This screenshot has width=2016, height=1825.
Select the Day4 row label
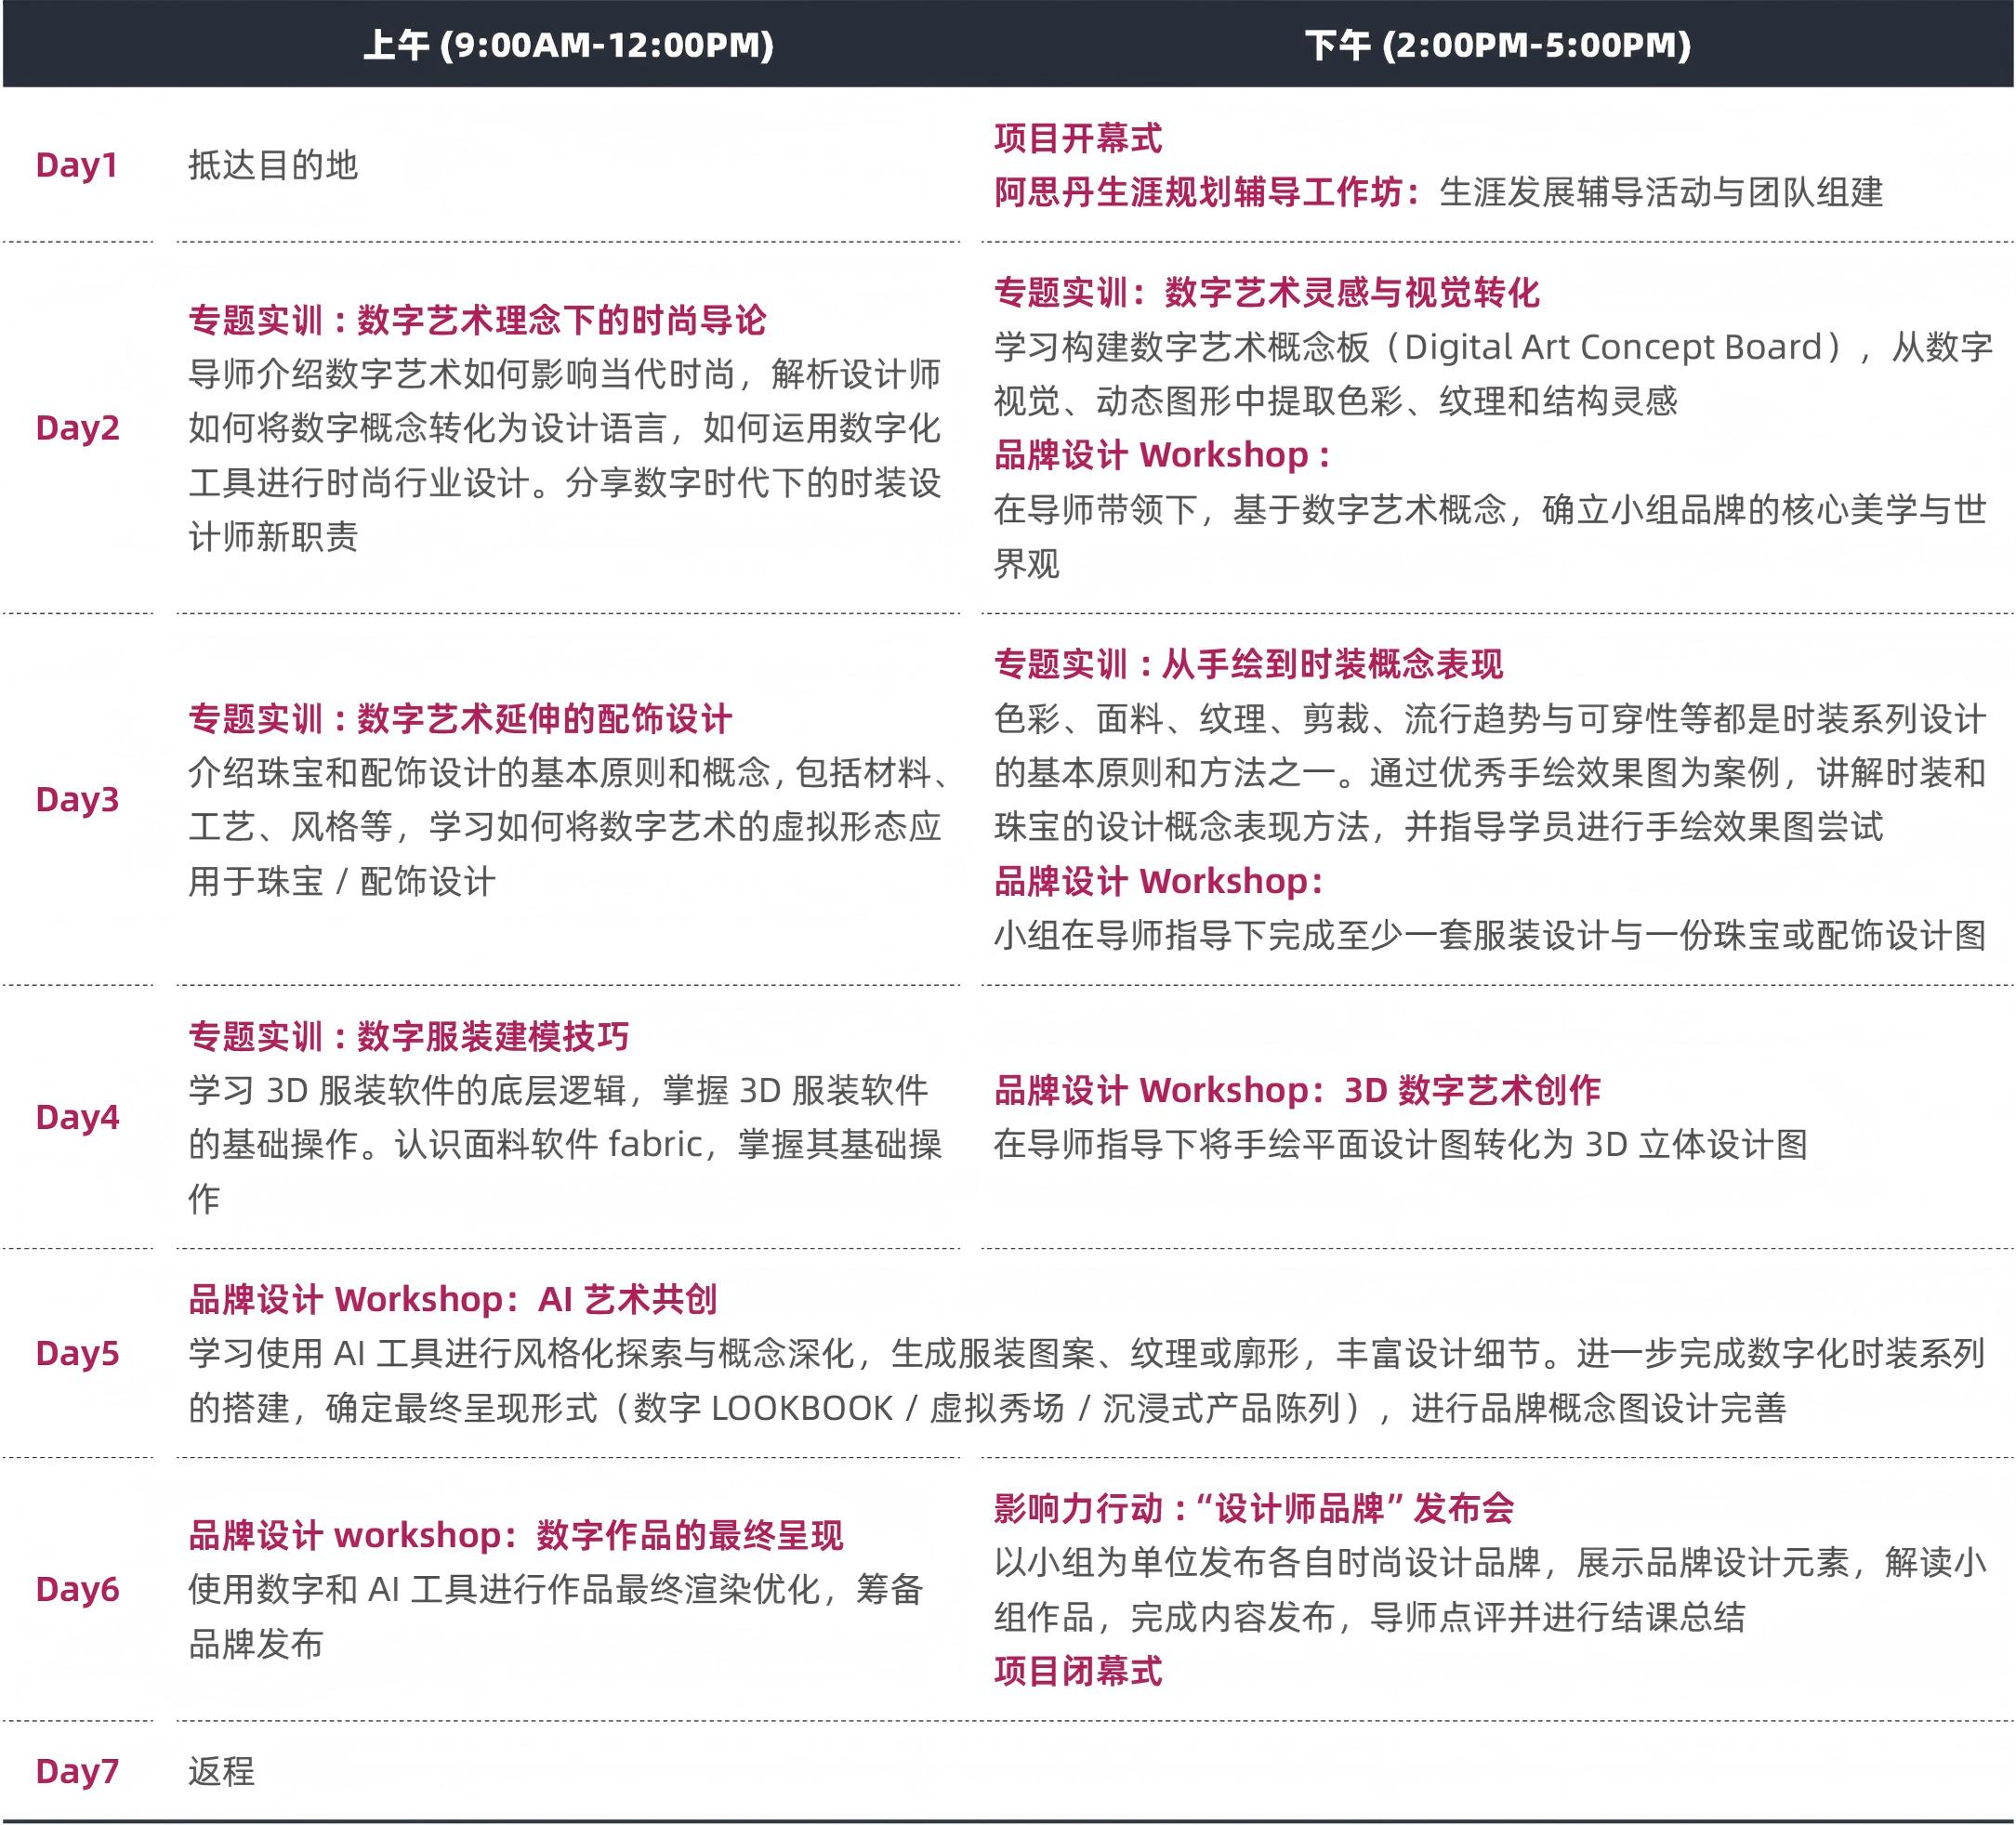point(77,1117)
